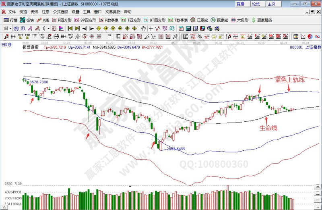Viewport: 322px width, 210px height.
Task: Go to 主页 home page link
Action: 272,4
